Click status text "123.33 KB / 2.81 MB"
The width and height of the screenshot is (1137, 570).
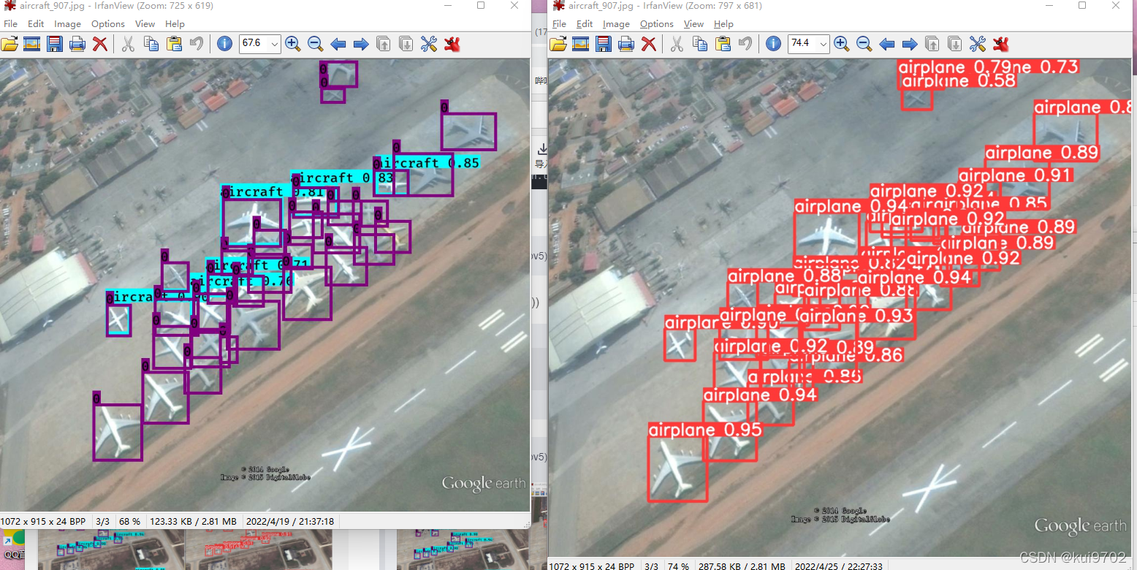point(193,522)
